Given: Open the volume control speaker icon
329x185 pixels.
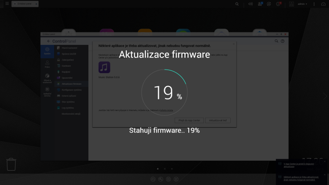Looking at the screenshot, I should click(x=250, y=4).
